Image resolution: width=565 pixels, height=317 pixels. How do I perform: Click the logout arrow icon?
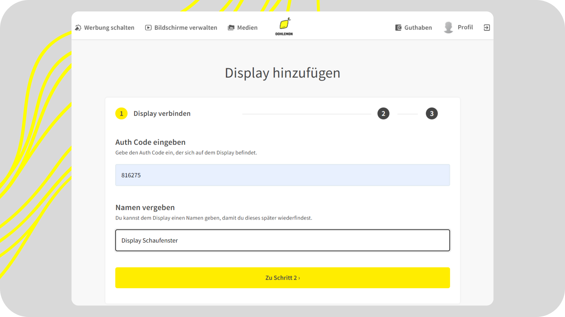(487, 28)
